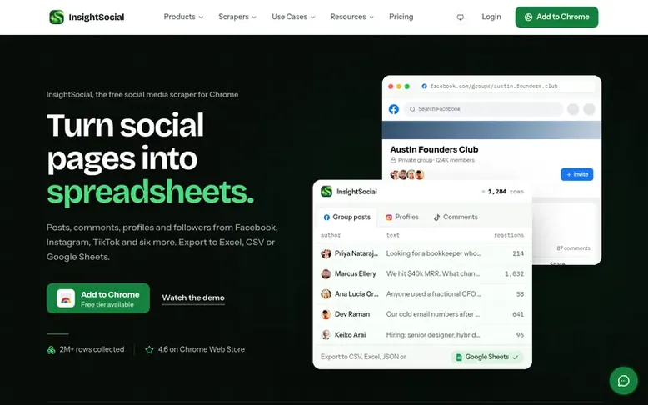Click the 'Our cold email numbers after' text
Viewport: 648px width, 405px height.
pyautogui.click(x=432, y=314)
